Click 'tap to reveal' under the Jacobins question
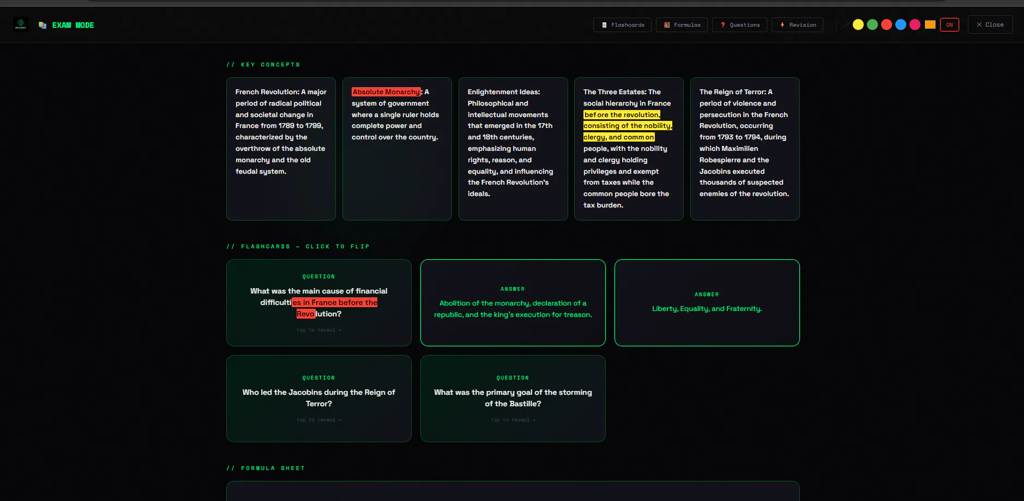 [319, 420]
